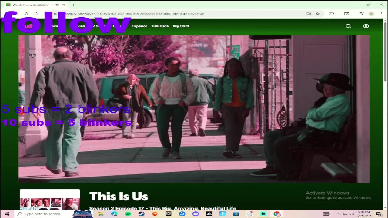Open the Chrome three-dot menu
This screenshot has height=218, width=388.
381,14
